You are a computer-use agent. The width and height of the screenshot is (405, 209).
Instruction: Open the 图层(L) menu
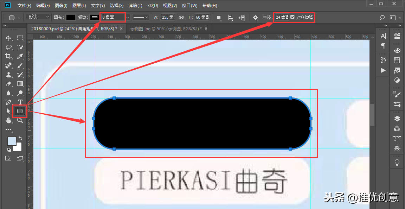(x=79, y=5)
